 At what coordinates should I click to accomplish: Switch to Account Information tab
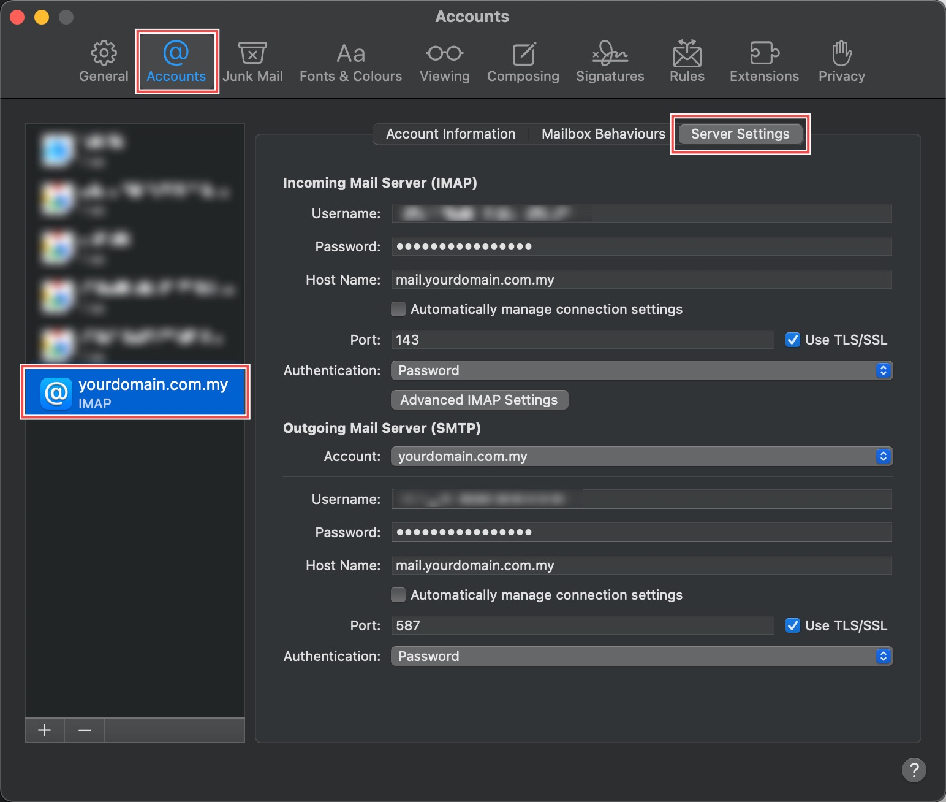tap(450, 134)
